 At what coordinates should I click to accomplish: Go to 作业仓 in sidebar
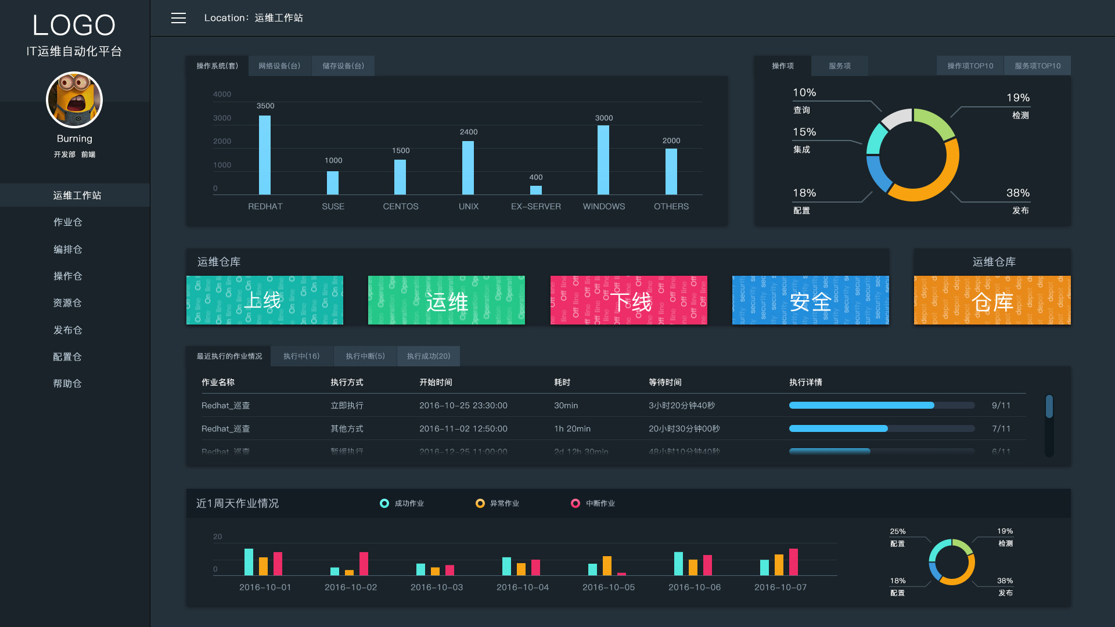(x=68, y=222)
